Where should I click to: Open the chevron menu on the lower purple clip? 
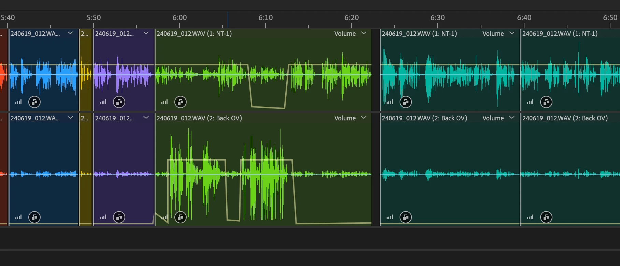click(x=146, y=118)
